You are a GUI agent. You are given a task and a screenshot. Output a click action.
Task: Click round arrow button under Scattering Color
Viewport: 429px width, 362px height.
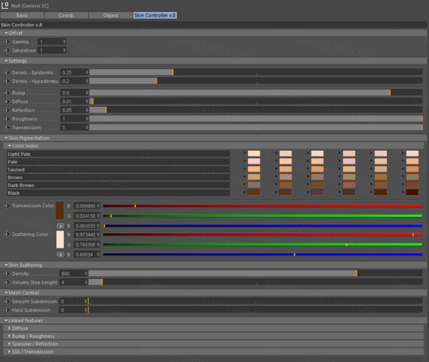click(x=60, y=254)
